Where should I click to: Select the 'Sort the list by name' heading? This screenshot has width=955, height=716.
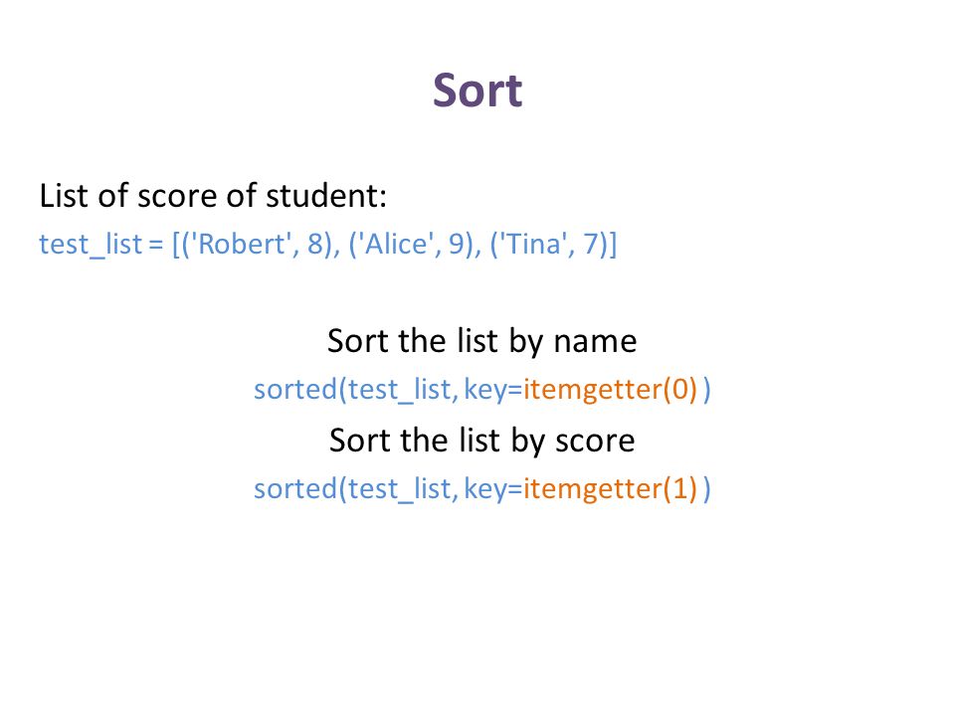tap(481, 341)
